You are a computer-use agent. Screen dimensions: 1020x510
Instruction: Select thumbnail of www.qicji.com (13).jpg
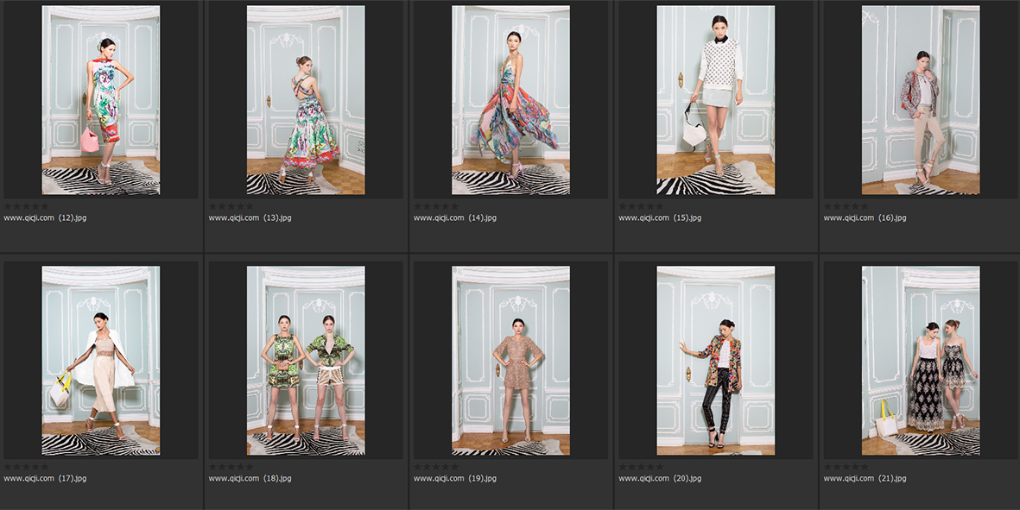306,100
